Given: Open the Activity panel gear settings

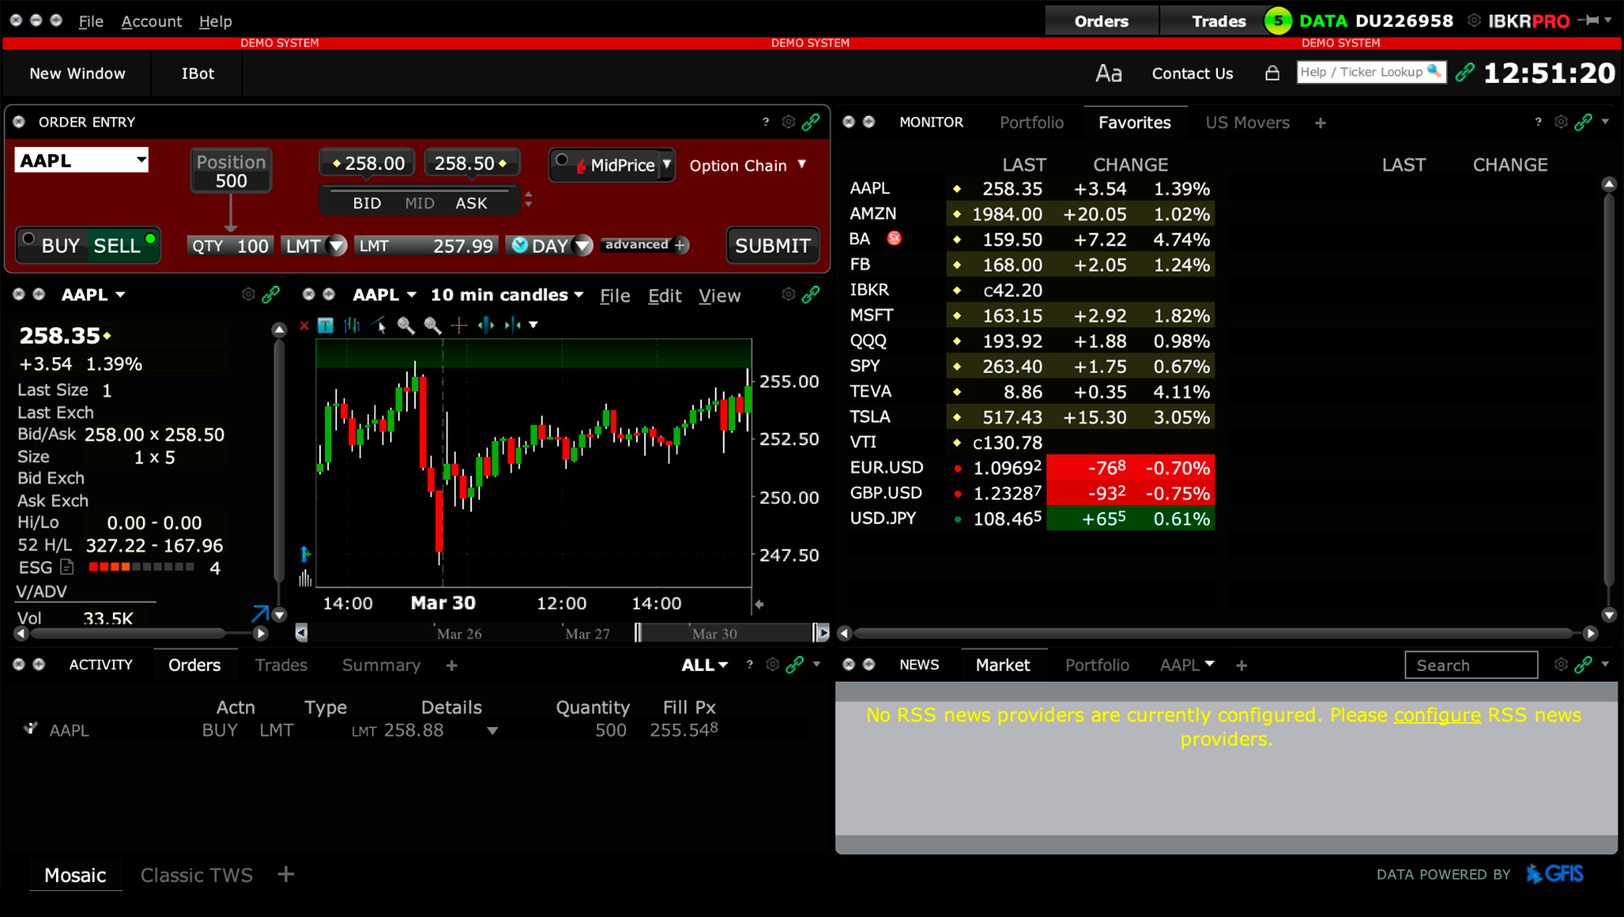Looking at the screenshot, I should point(772,665).
